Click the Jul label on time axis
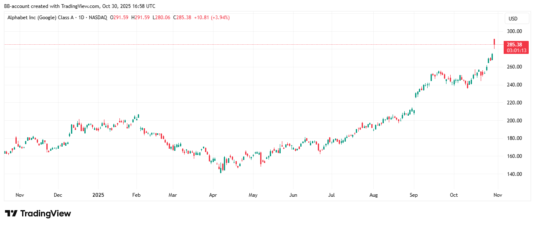 tap(331, 195)
